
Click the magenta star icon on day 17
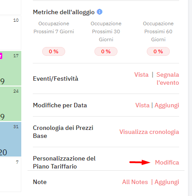1,56
